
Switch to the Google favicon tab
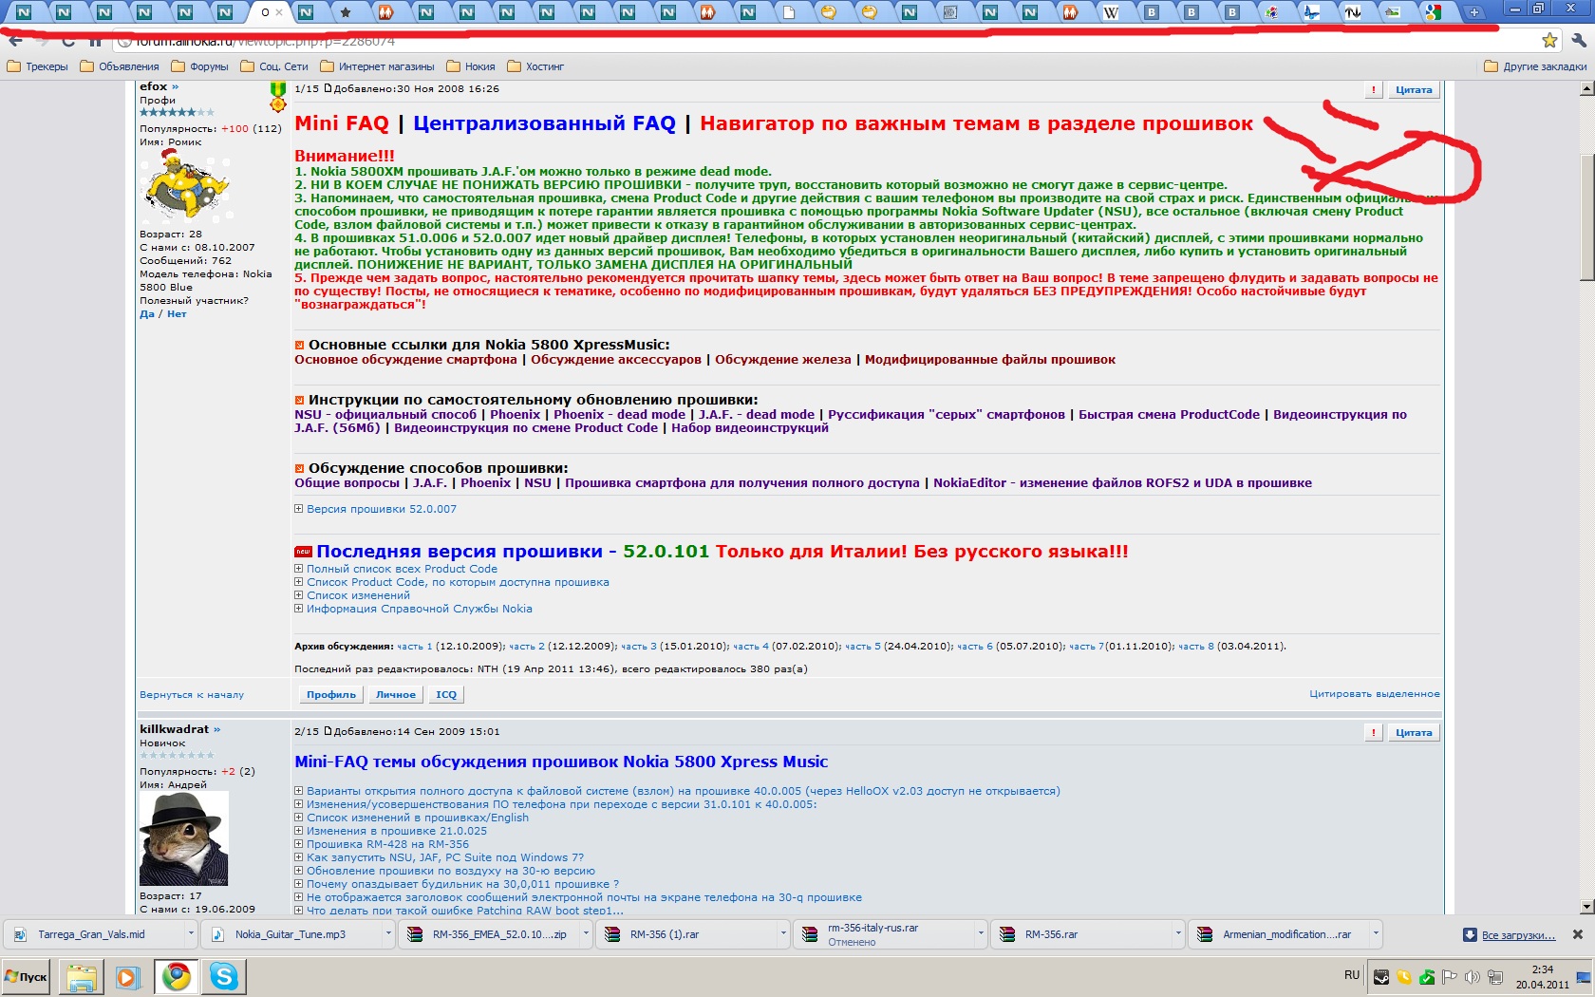1434,12
